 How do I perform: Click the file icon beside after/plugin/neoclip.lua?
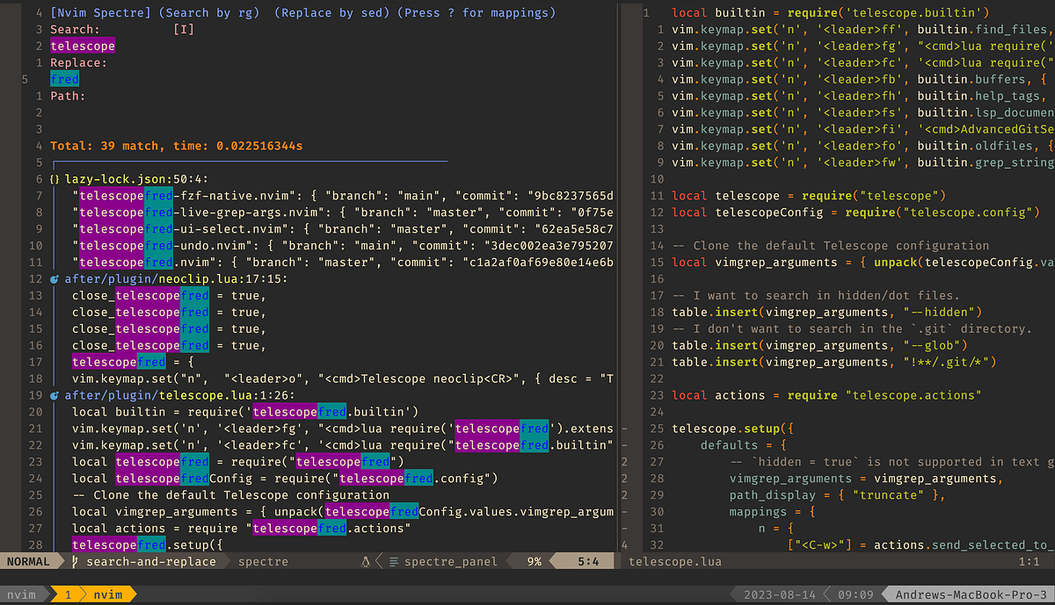tap(55, 278)
